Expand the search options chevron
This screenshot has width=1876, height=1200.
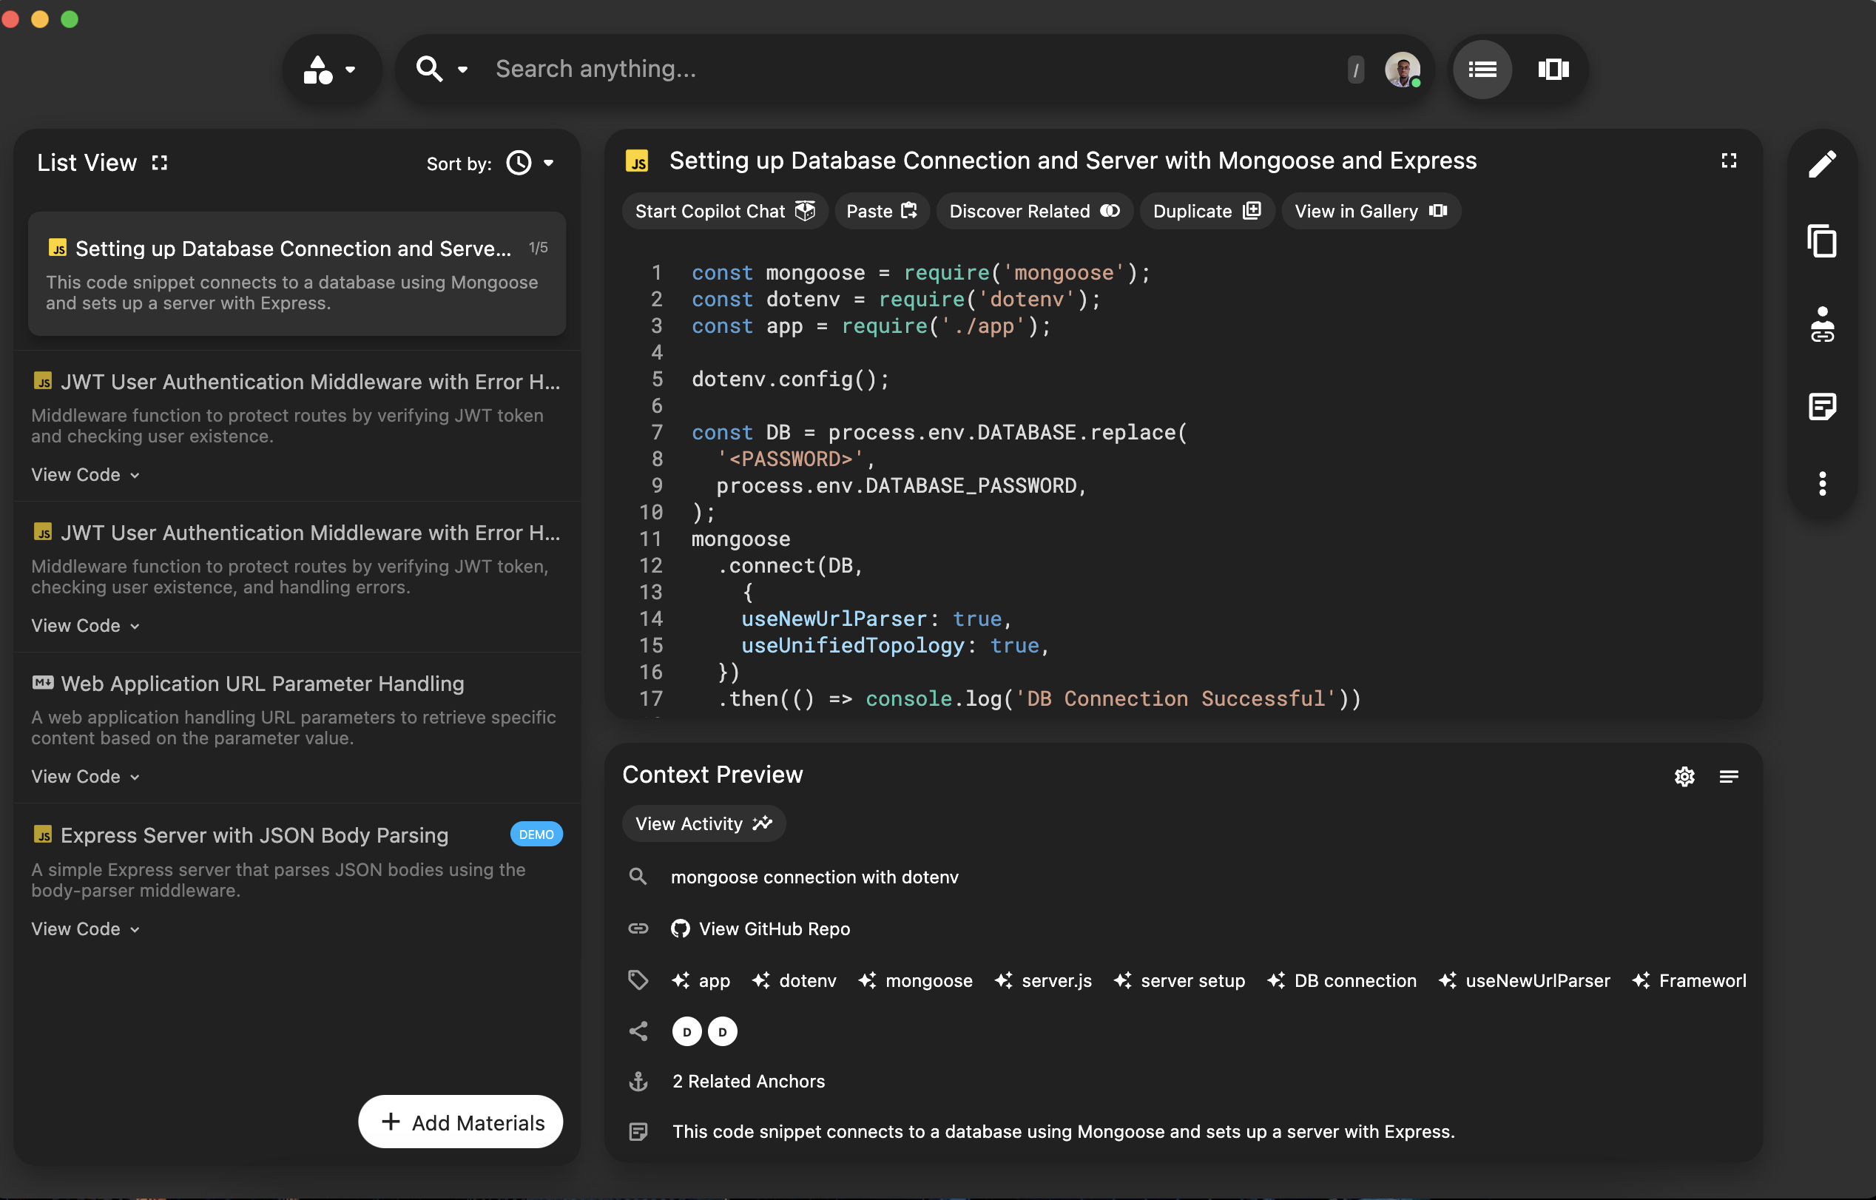(462, 70)
